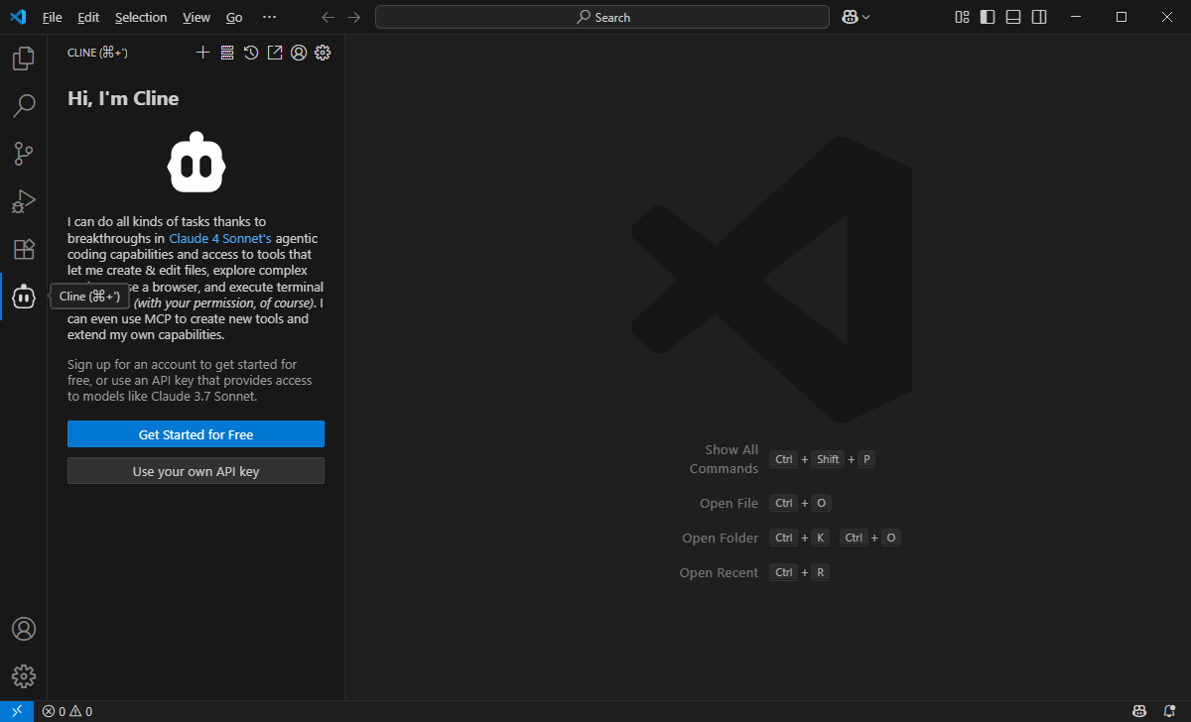Click remote window indicator in status bar

(17, 711)
